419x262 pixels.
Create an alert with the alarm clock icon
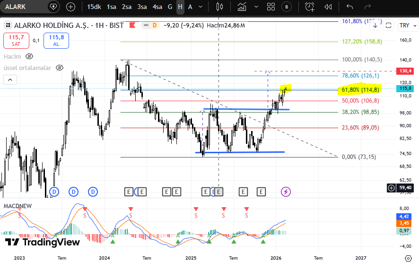click(x=310, y=7)
